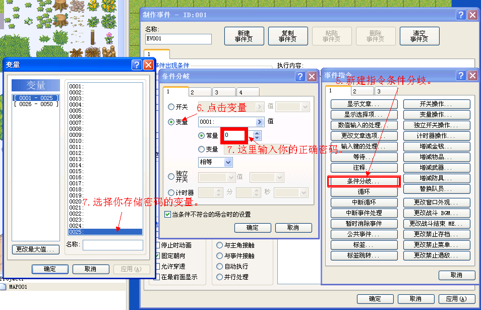Click 等待... command button

click(364, 157)
